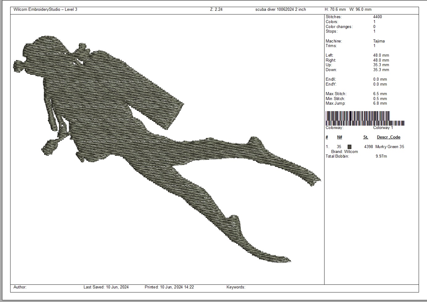Click the Z: 2.24 zoom value
The image size is (427, 302).
216,10
